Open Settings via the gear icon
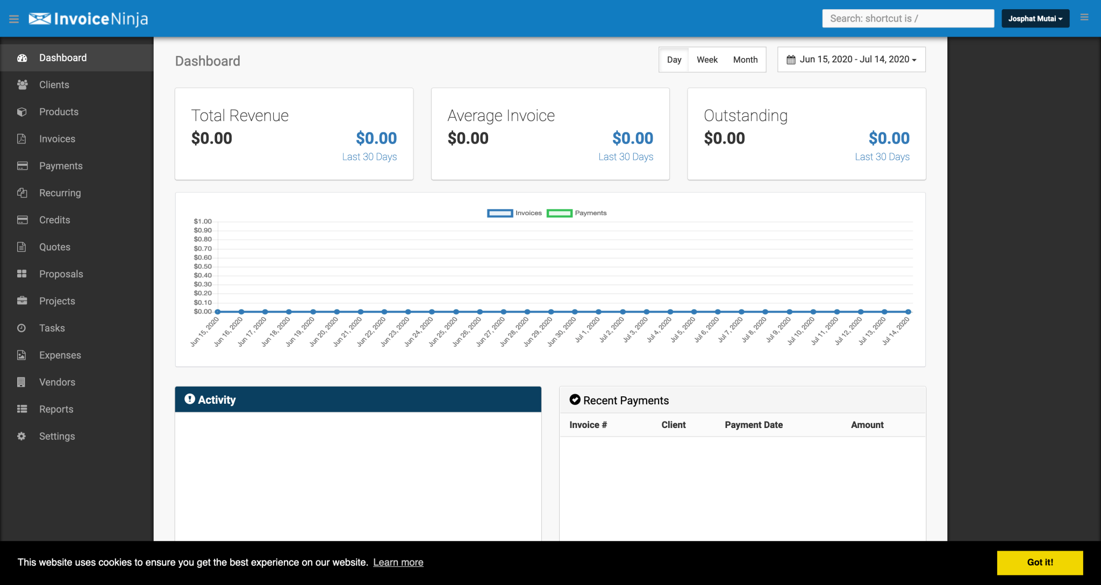Viewport: 1101px width, 585px height. point(22,436)
